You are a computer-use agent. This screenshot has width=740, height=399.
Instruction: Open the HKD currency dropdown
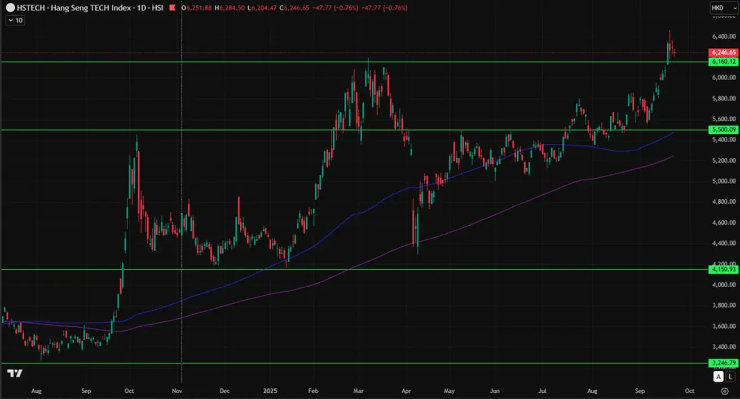723,8
